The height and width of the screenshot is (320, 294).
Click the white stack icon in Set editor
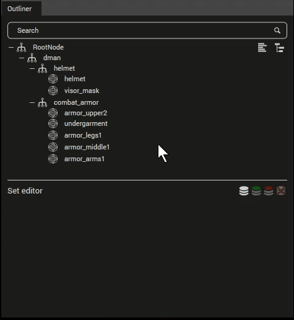pyautogui.click(x=244, y=190)
